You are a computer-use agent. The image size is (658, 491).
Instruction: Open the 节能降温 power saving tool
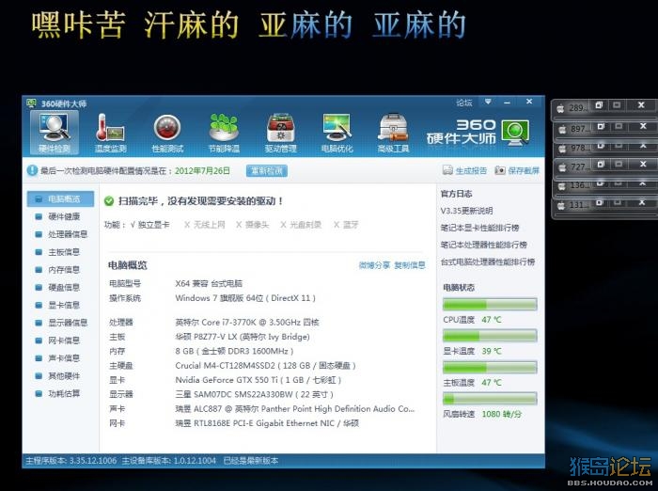224,134
